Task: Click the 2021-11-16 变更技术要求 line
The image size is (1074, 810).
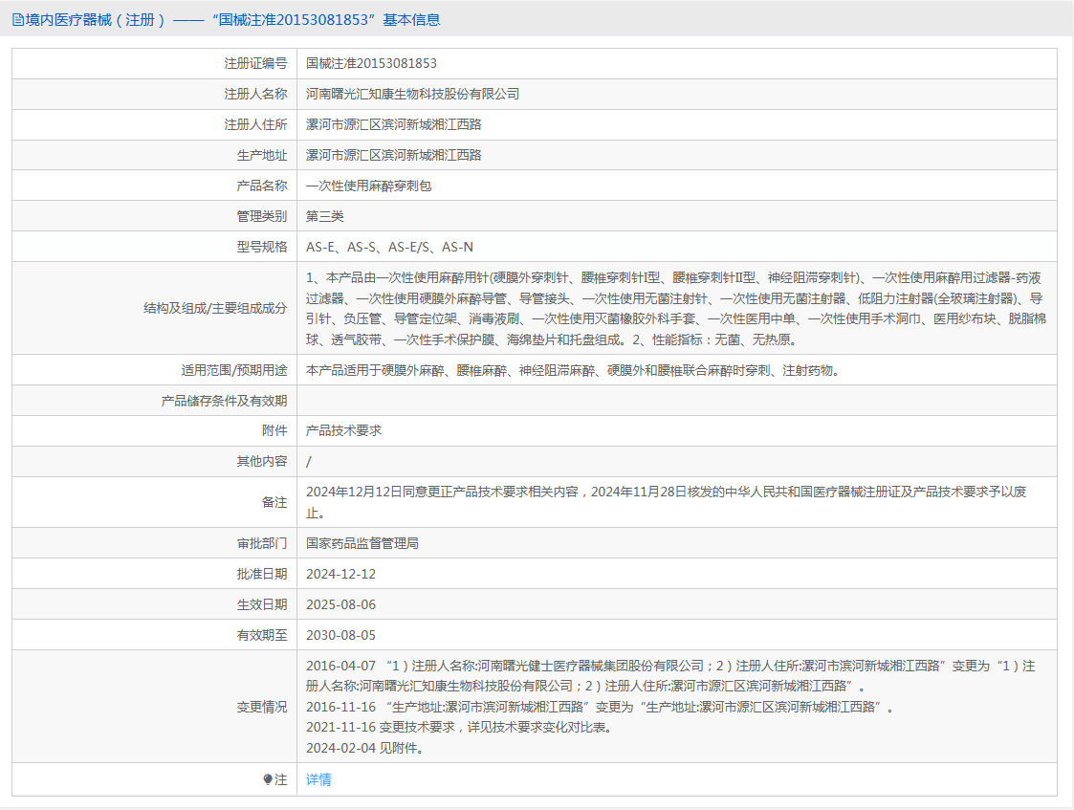Action: 459,727
